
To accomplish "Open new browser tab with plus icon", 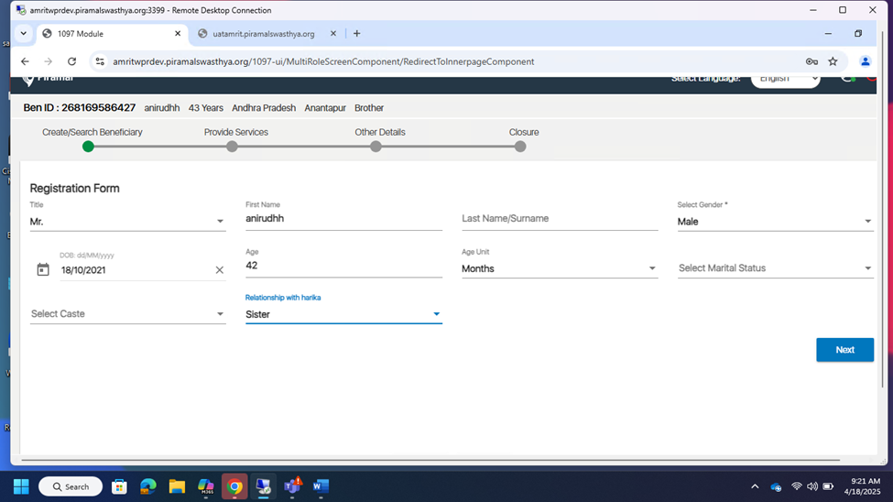I will coord(356,34).
